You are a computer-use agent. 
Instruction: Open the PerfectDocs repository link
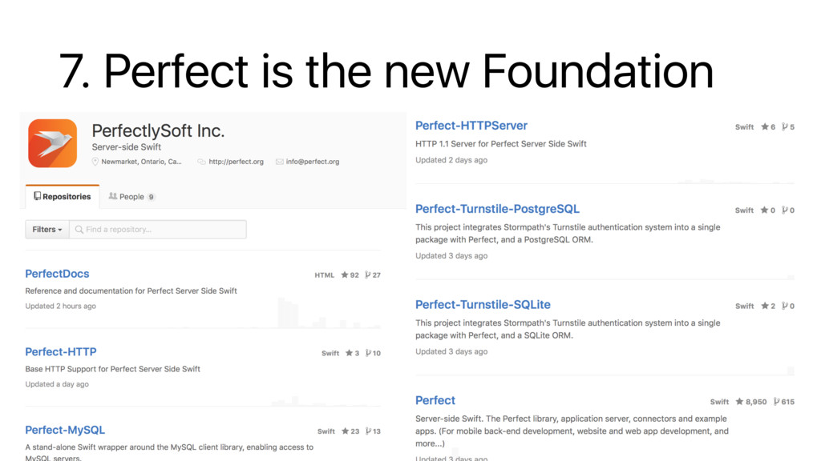tap(57, 274)
